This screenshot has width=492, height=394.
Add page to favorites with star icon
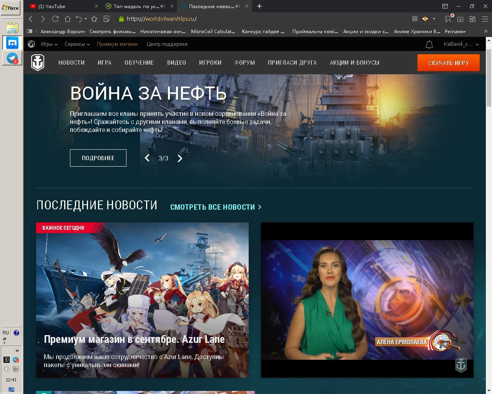click(x=94, y=19)
